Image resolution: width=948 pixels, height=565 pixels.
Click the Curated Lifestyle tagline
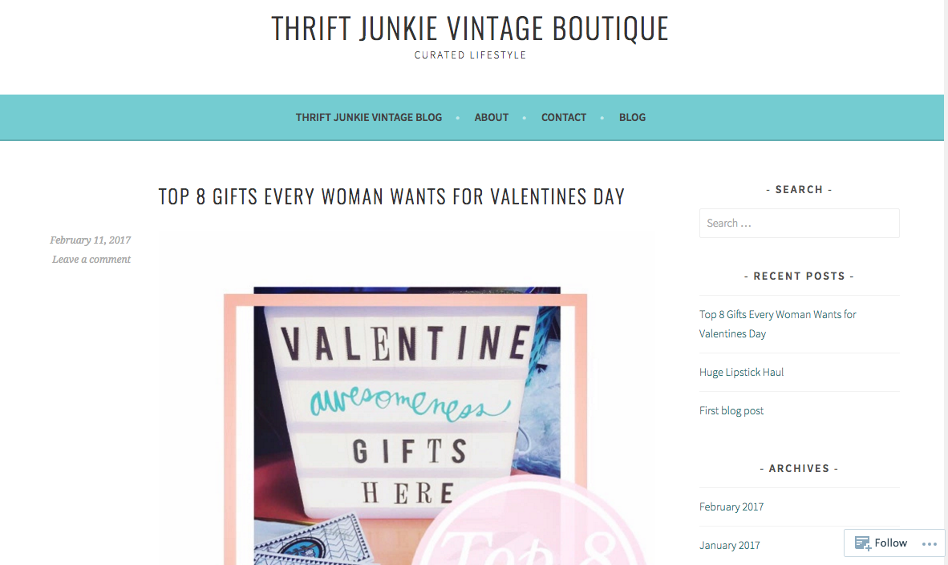(470, 55)
